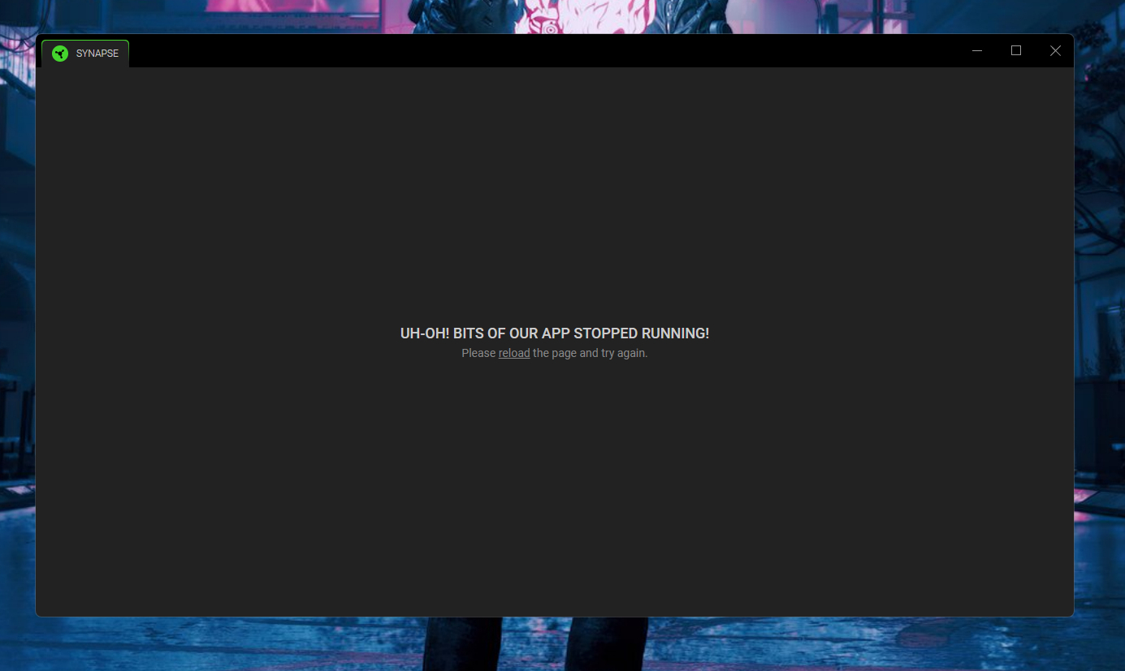Maximize the Synapse window
This screenshot has height=671, width=1125.
[x=1016, y=50]
